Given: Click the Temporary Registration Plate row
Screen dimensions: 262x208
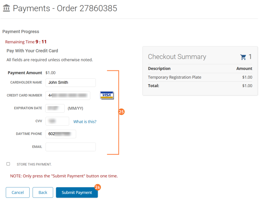Looking at the screenshot, I should tap(200, 77).
